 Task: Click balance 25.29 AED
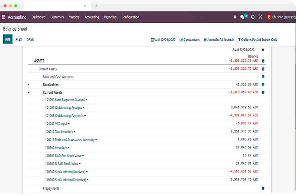pyautogui.click(x=250, y=156)
